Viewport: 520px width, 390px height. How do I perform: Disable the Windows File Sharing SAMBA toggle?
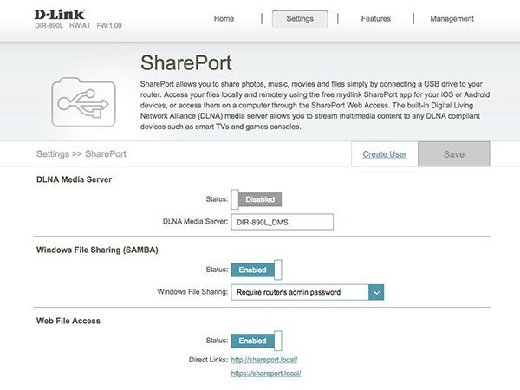tap(257, 270)
